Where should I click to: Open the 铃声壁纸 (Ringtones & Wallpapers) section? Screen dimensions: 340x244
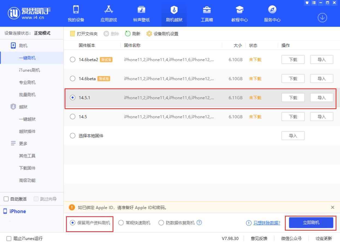click(x=141, y=13)
